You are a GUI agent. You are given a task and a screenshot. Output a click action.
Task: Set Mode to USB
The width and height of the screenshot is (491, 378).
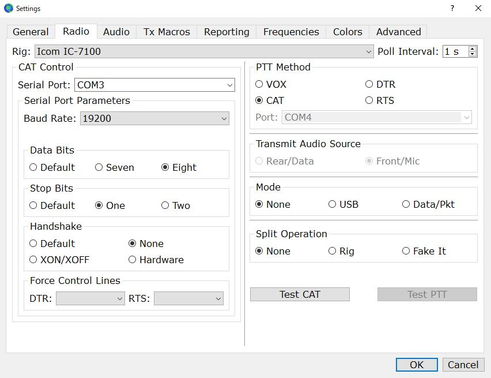343,204
